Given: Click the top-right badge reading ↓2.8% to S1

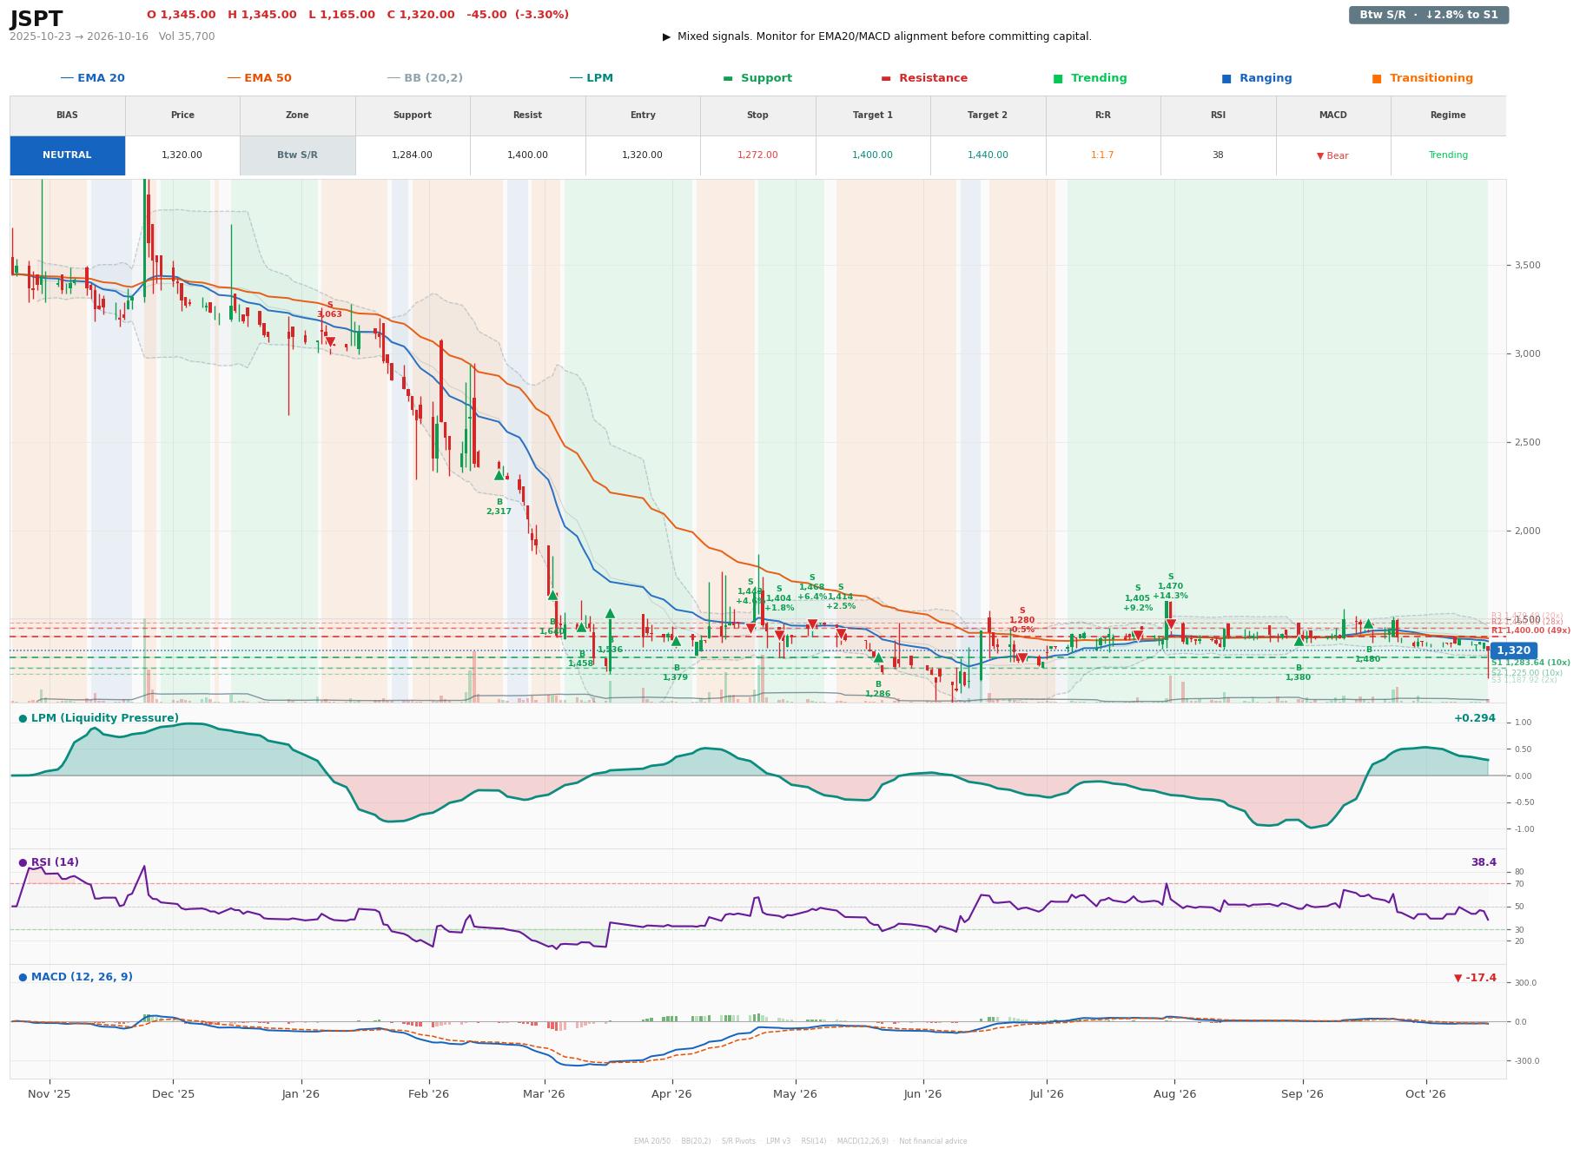Looking at the screenshot, I should tap(1429, 15).
